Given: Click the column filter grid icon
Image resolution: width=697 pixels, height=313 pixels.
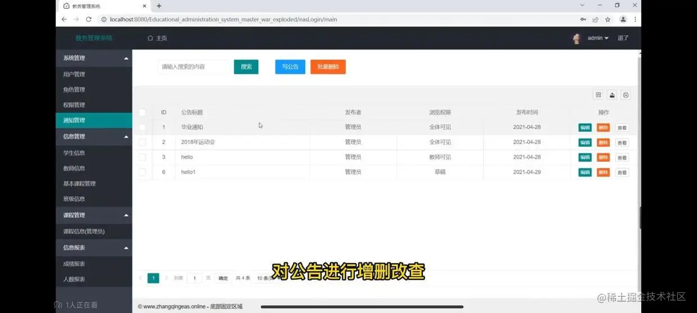Looking at the screenshot, I should (x=599, y=95).
